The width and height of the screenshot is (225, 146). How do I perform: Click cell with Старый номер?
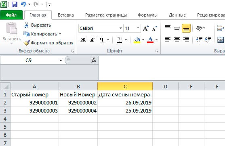[x=34, y=95]
